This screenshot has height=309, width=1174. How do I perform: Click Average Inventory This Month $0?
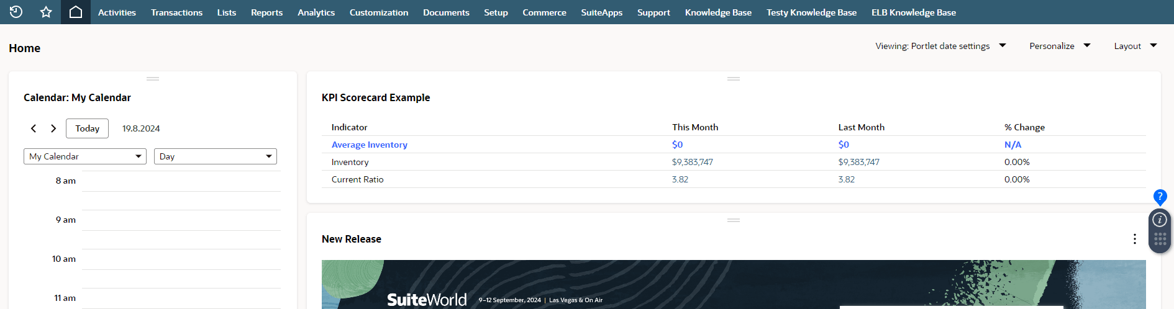[677, 145]
